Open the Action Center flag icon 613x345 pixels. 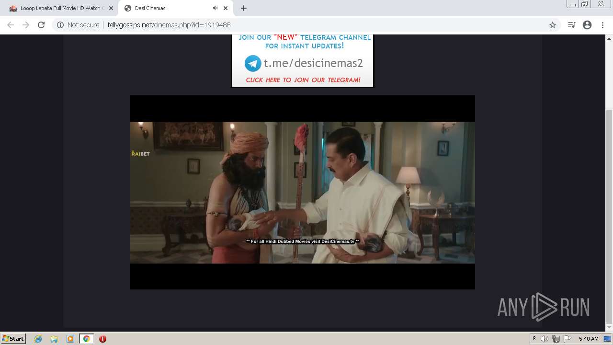point(568,339)
